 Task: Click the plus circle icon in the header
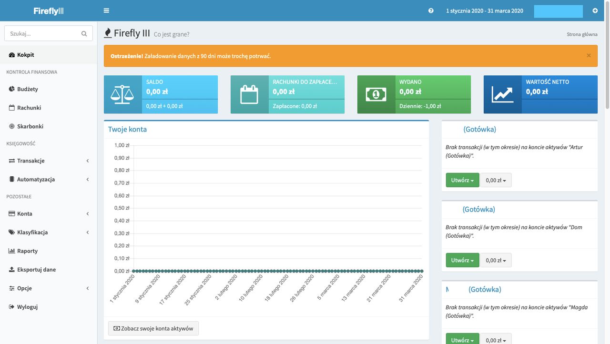595,10
